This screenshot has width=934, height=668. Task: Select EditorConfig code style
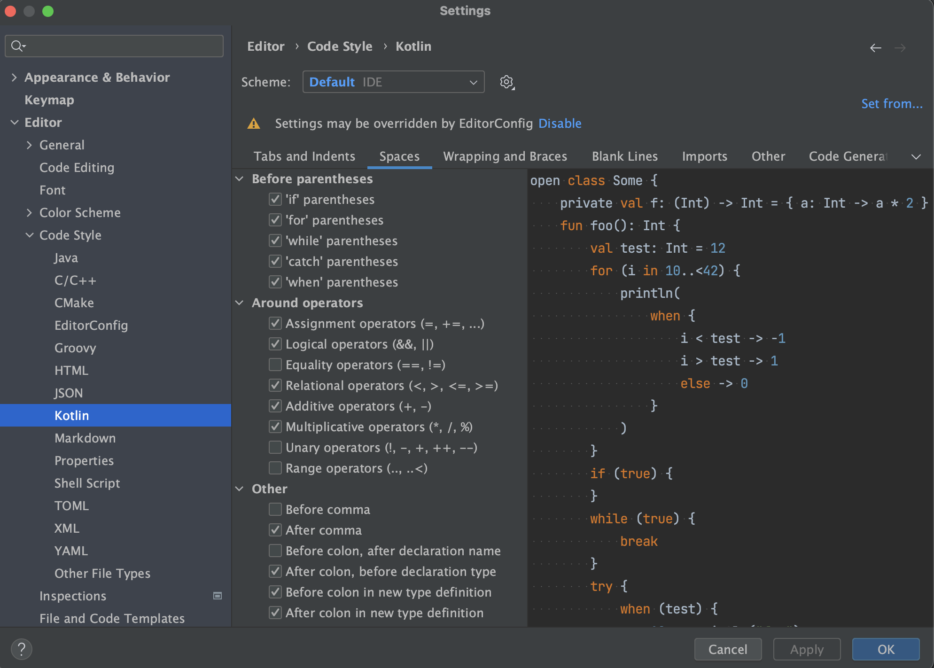click(x=91, y=326)
